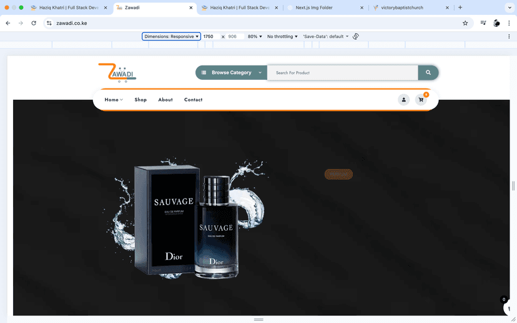517x323 pixels.
Task: Open site information icon in address bar
Action: pos(49,23)
